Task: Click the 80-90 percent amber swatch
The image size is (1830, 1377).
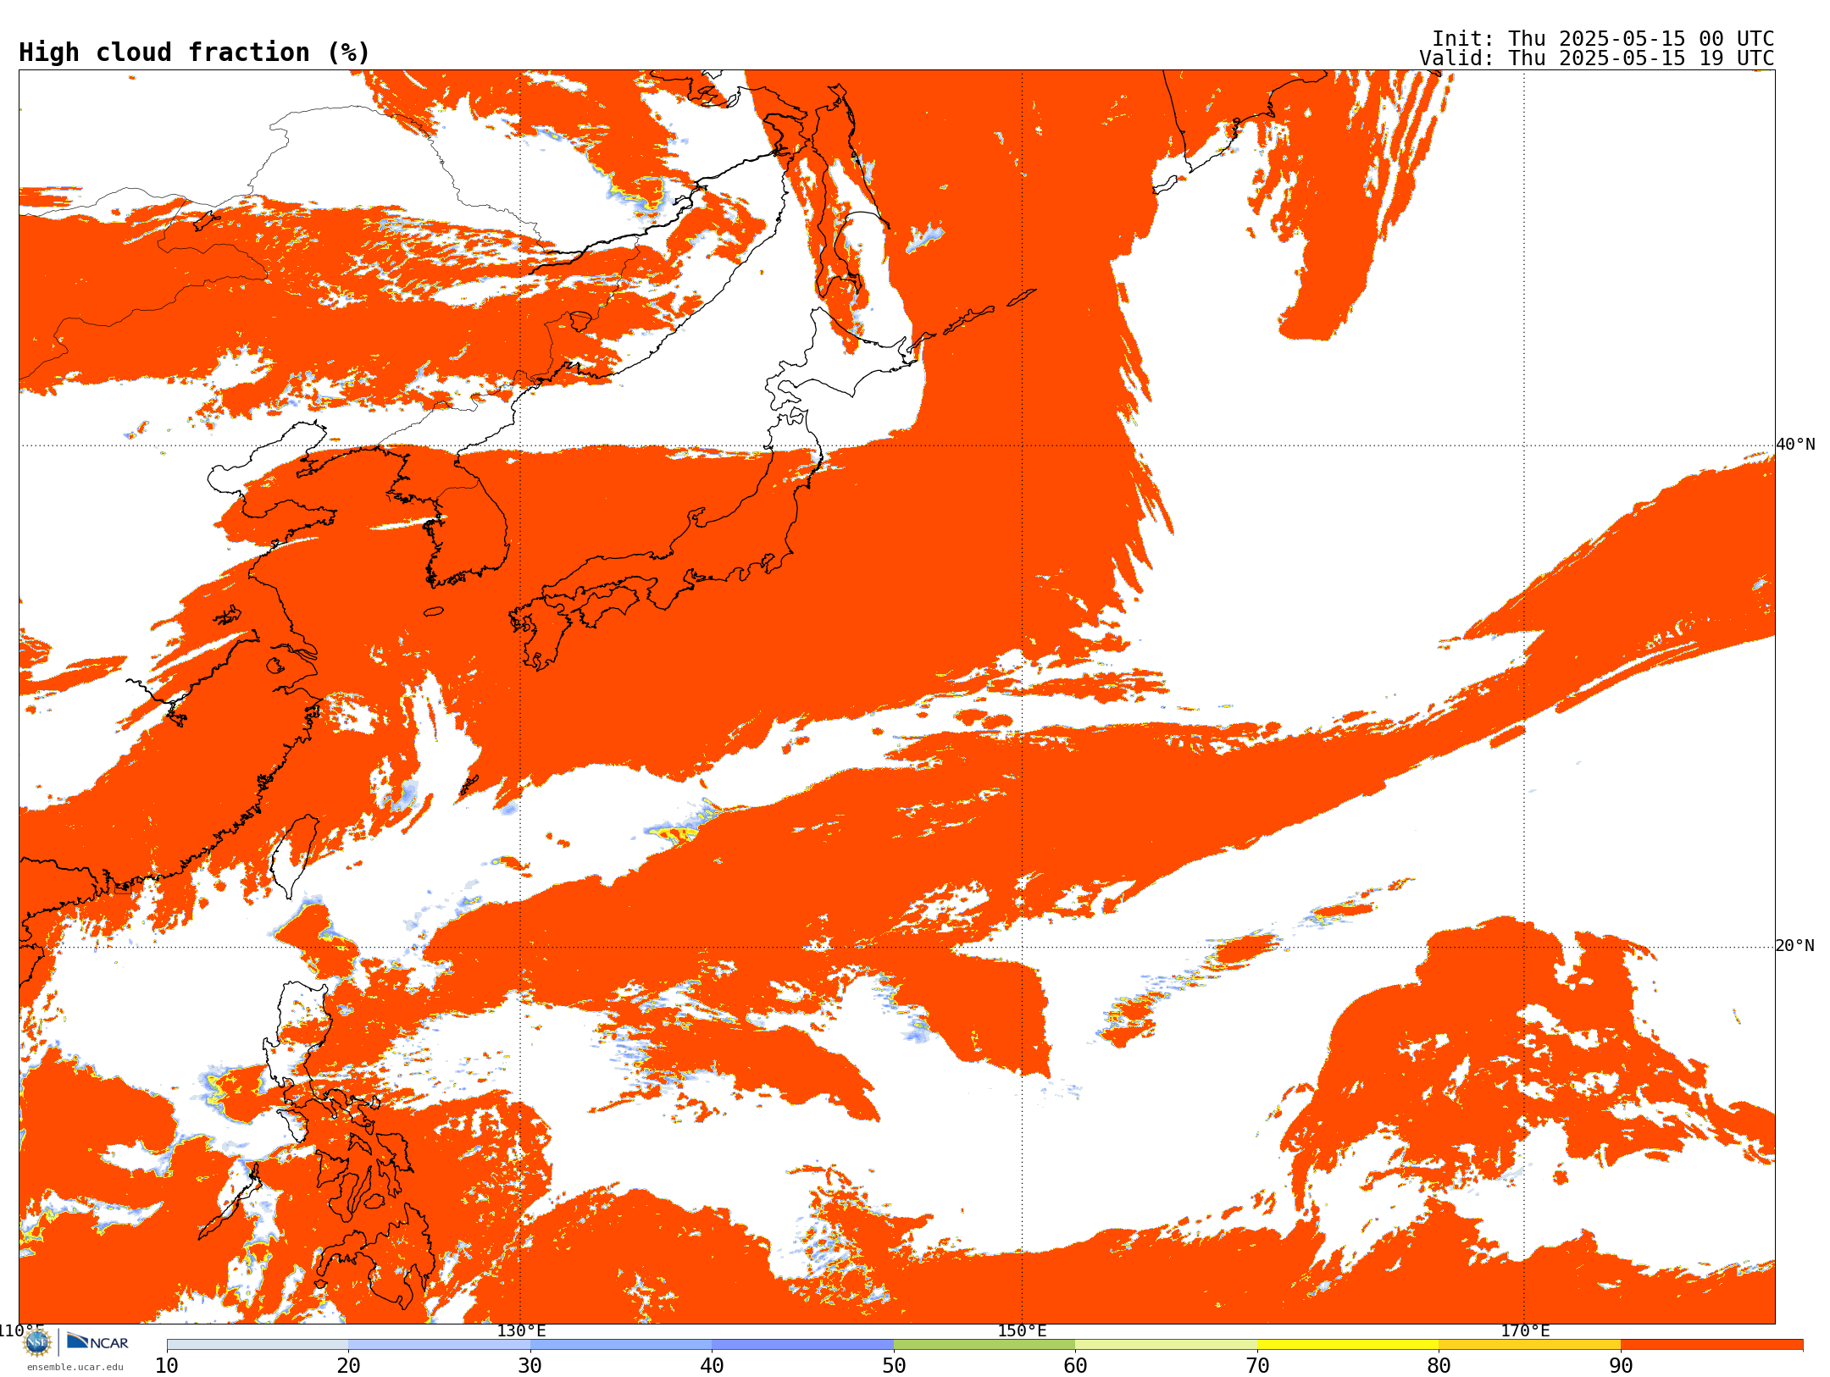Action: pyautogui.click(x=1529, y=1345)
